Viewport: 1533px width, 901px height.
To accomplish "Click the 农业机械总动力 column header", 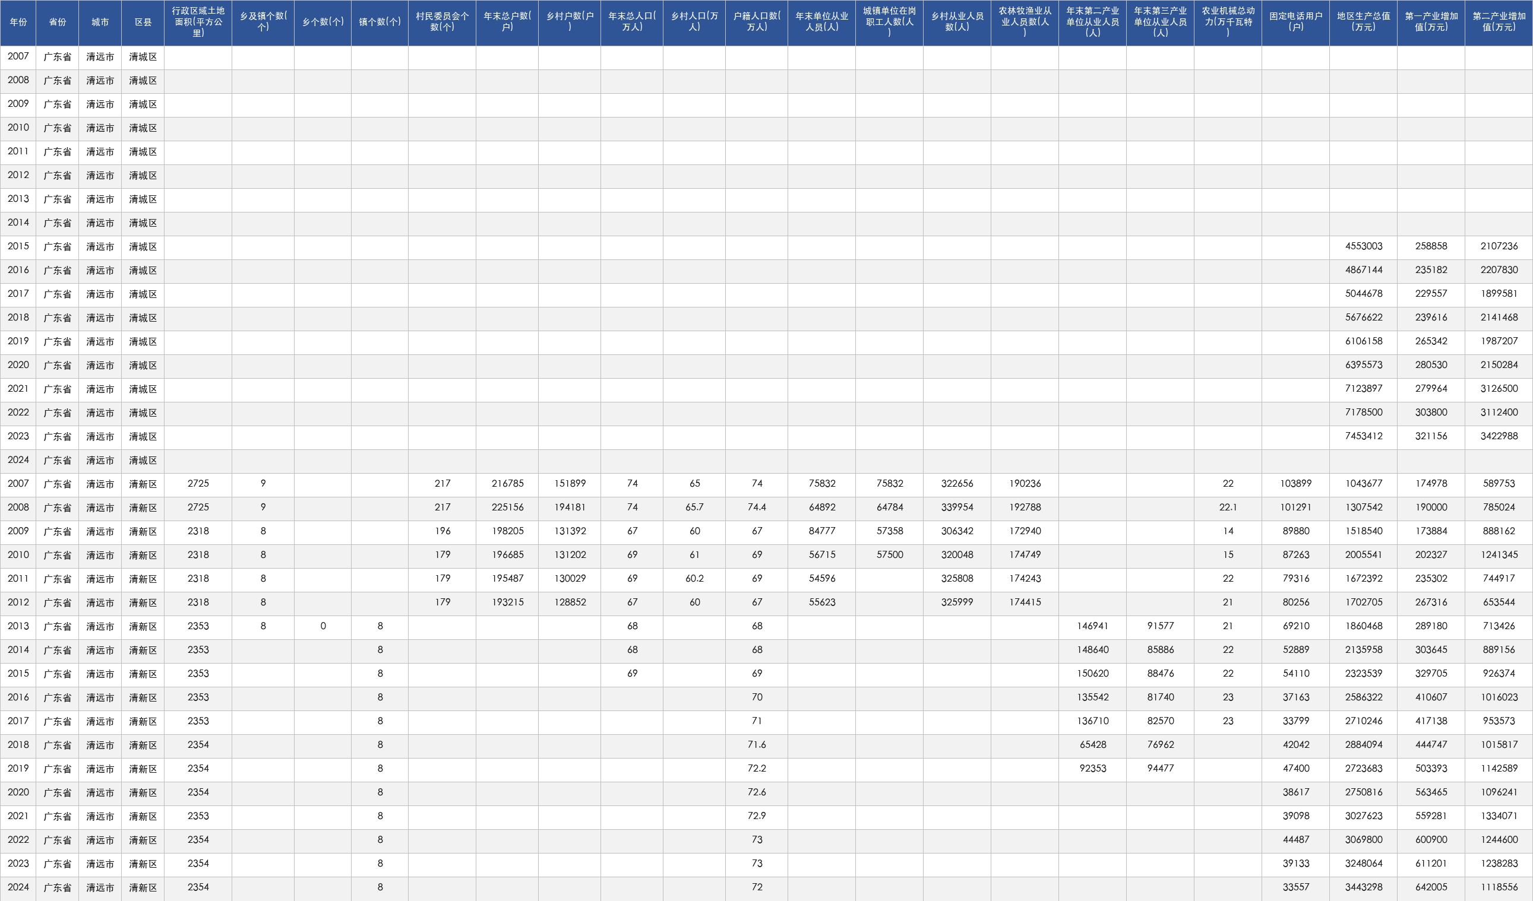I will (1228, 23).
